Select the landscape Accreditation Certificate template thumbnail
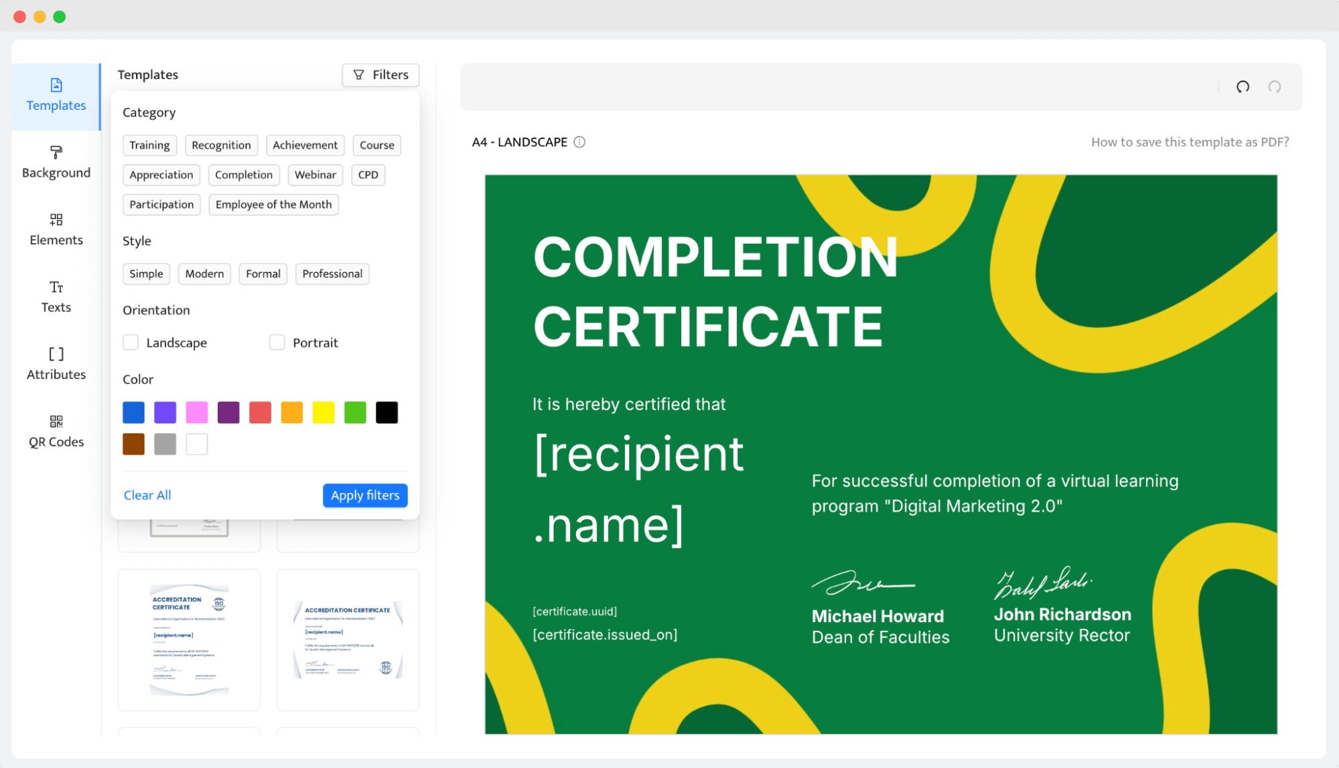The image size is (1339, 768). tap(348, 640)
